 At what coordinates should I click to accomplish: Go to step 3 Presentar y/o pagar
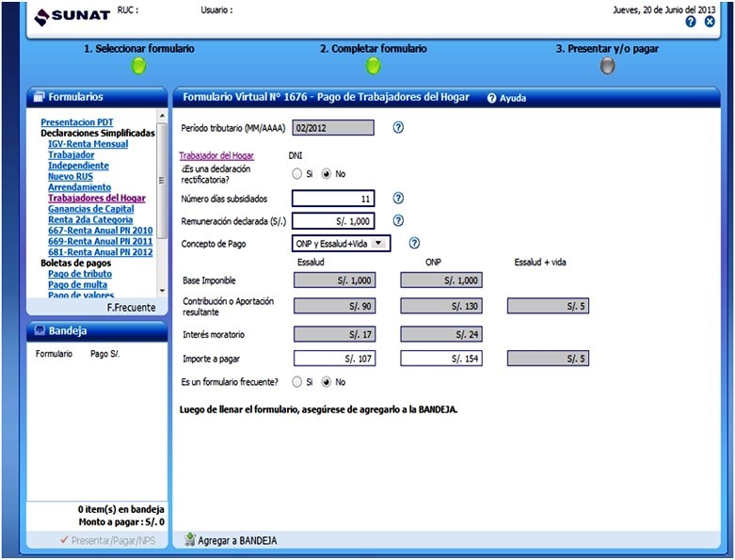pyautogui.click(x=607, y=49)
